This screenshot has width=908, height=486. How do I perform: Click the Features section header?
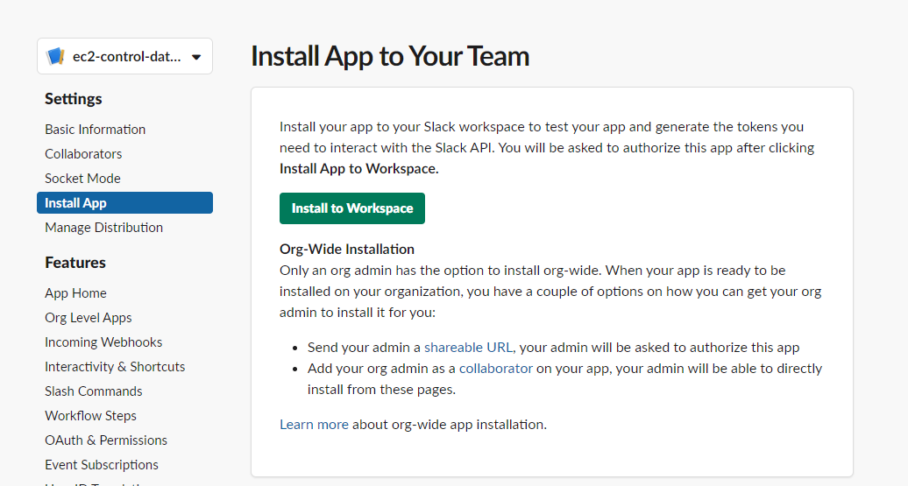tap(75, 263)
